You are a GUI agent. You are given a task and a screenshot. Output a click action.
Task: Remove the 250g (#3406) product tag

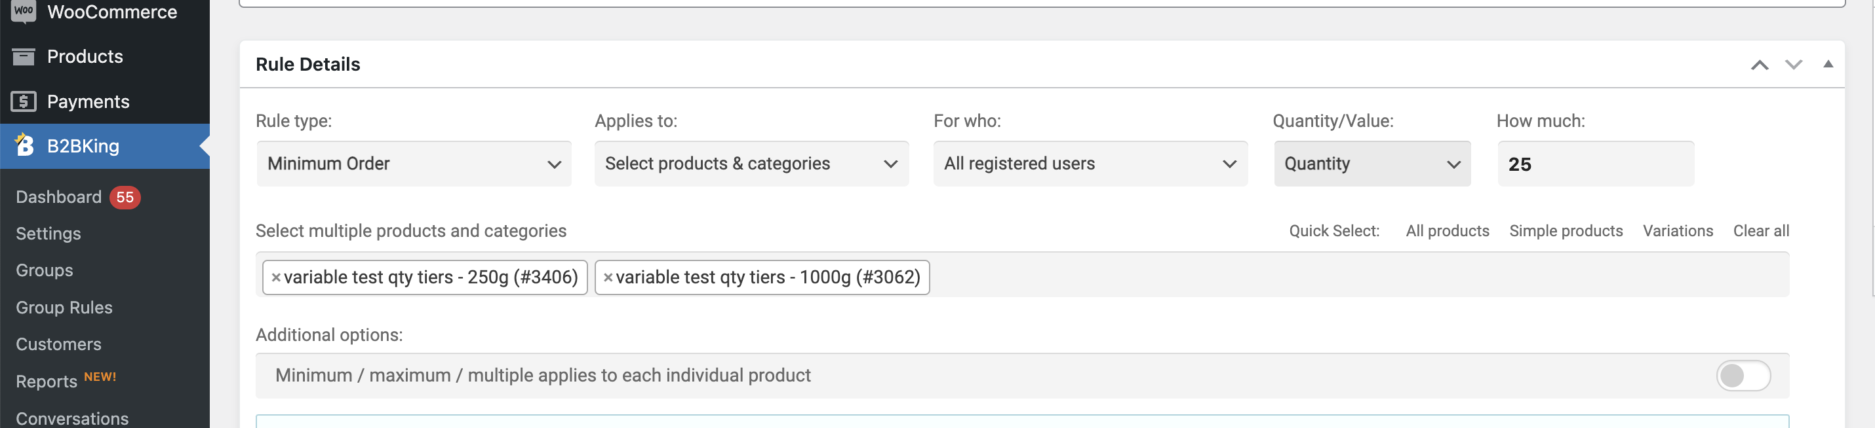(276, 277)
